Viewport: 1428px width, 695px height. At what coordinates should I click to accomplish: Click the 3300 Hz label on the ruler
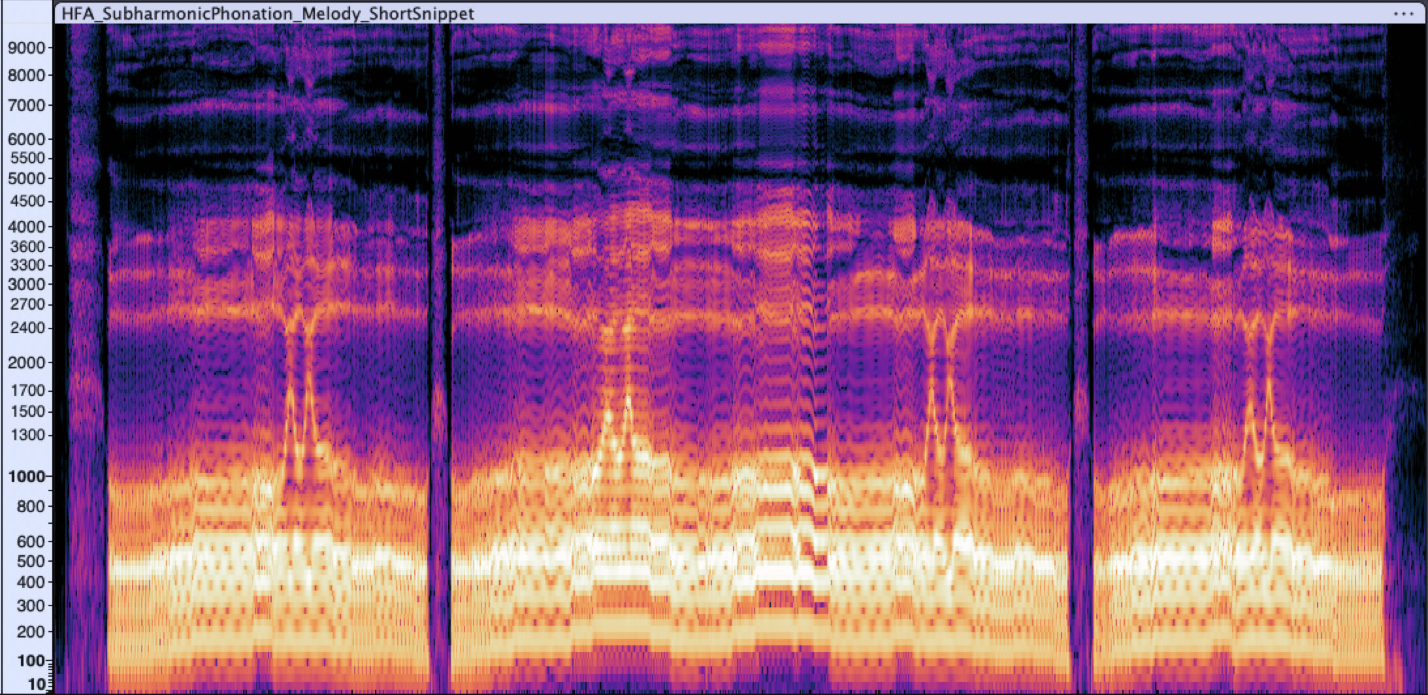(x=26, y=265)
